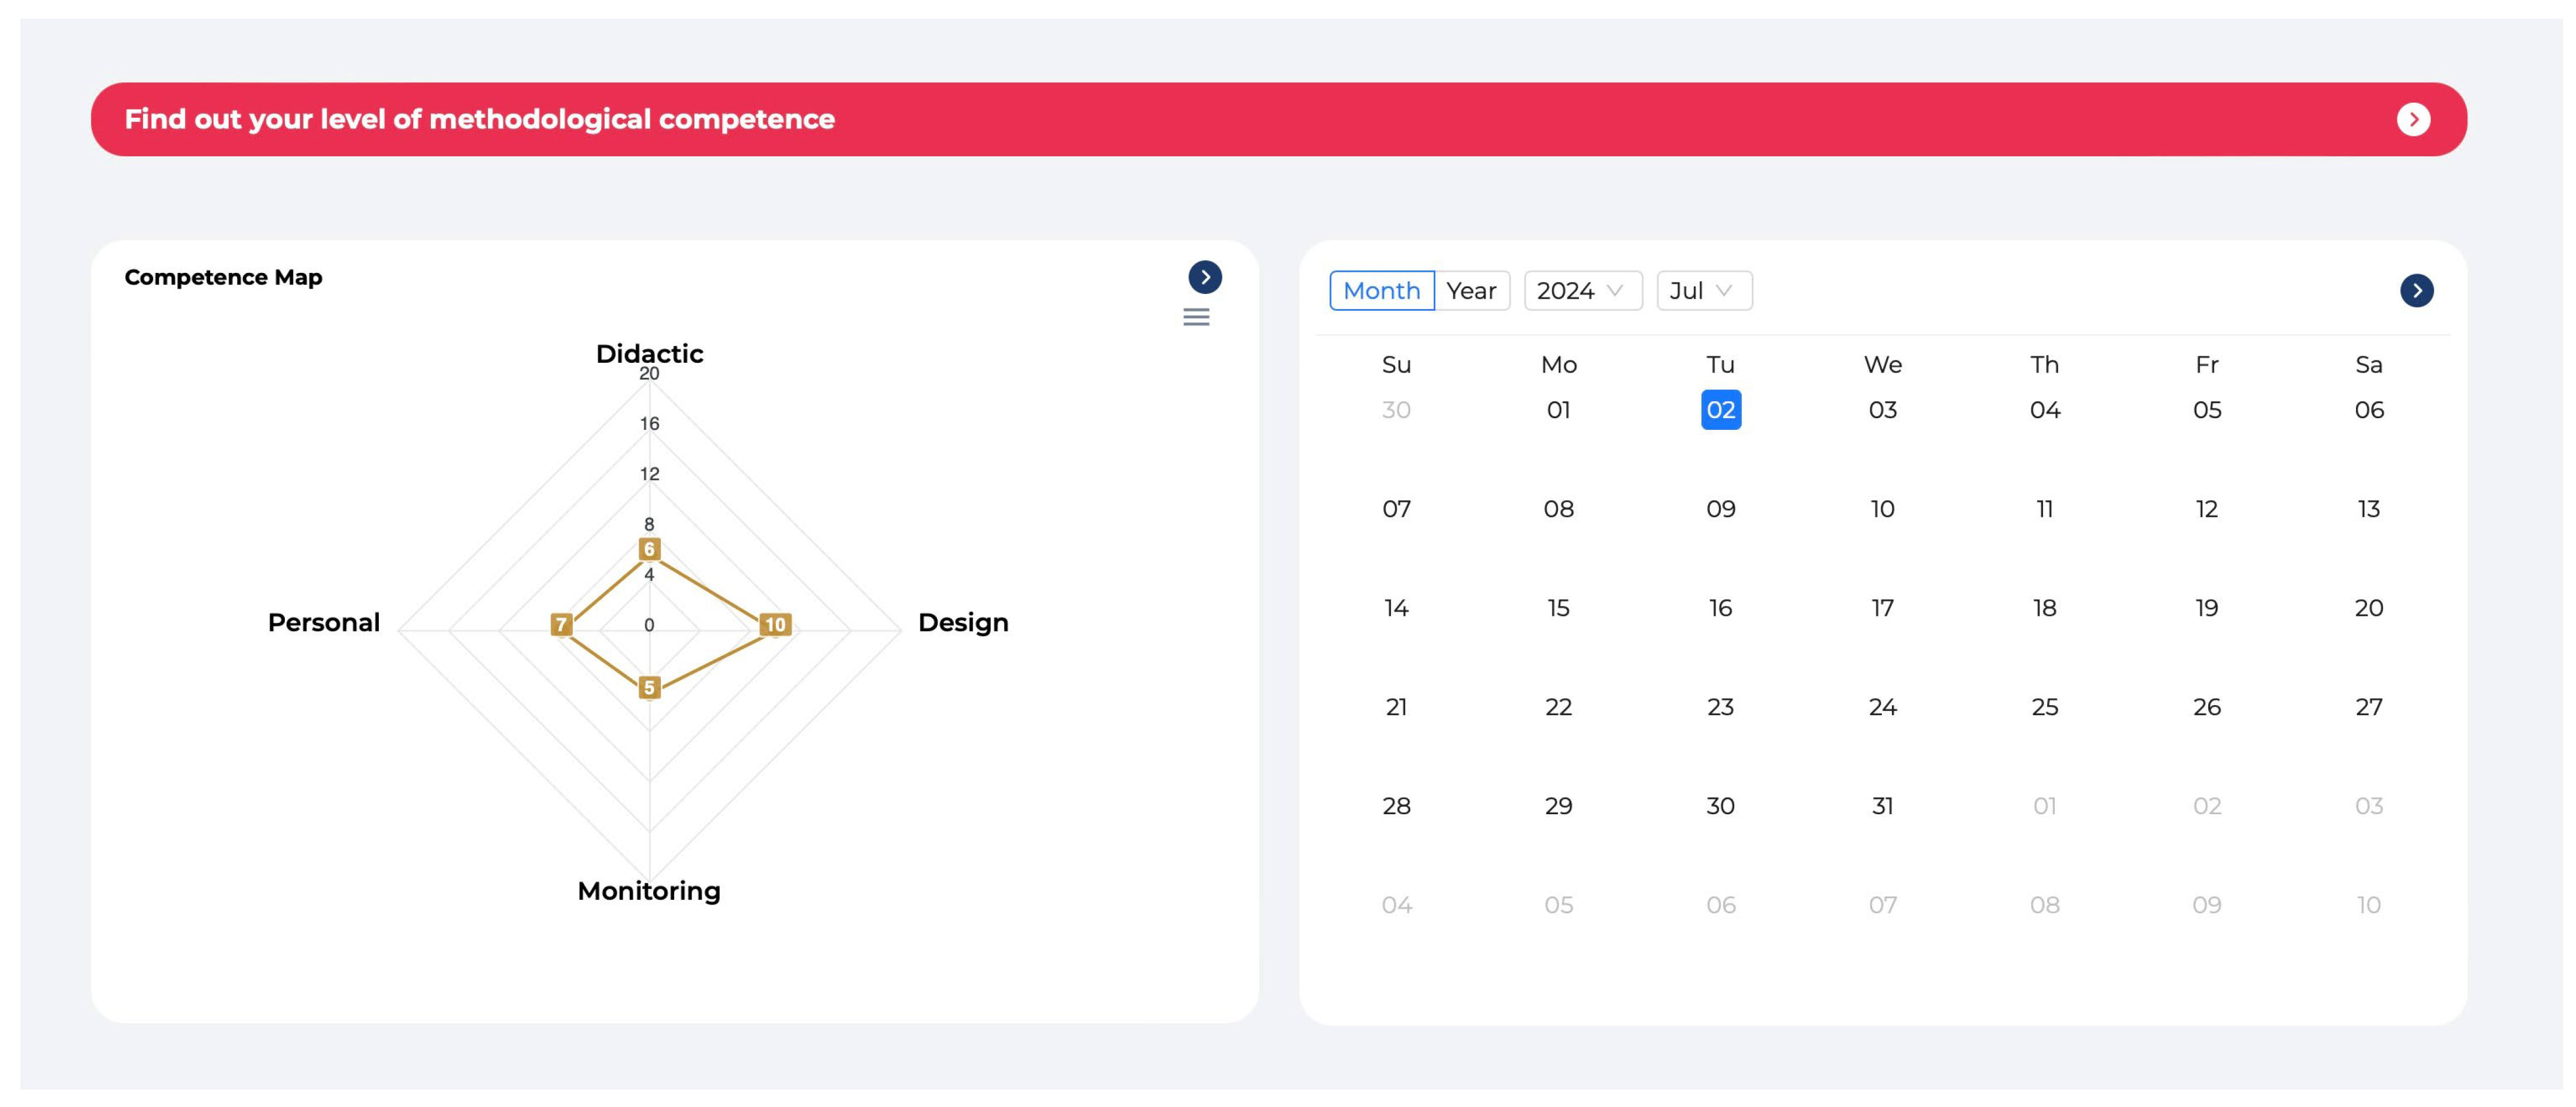Open the Competence Map arrow button
The width and height of the screenshot is (2576, 1107).
[x=1204, y=276]
